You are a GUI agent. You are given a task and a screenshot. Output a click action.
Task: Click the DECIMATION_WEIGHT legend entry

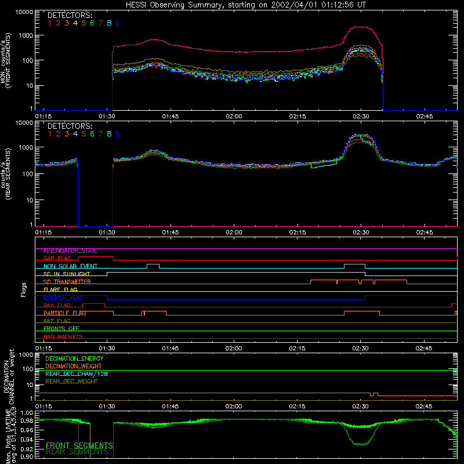click(x=74, y=366)
